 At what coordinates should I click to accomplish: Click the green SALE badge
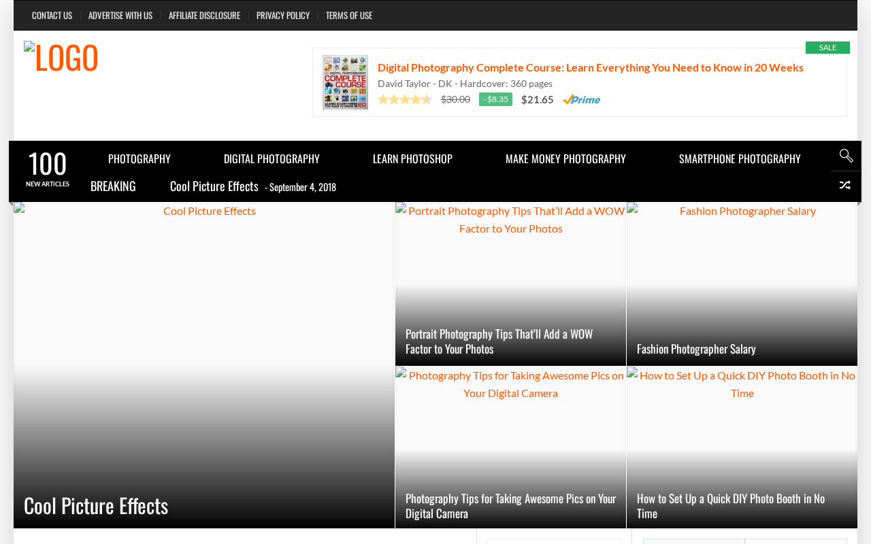click(x=827, y=48)
